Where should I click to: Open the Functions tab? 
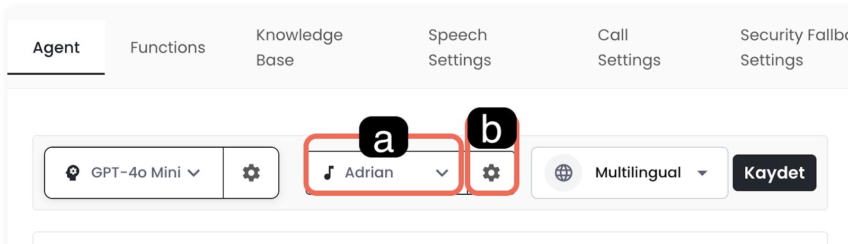[167, 48]
